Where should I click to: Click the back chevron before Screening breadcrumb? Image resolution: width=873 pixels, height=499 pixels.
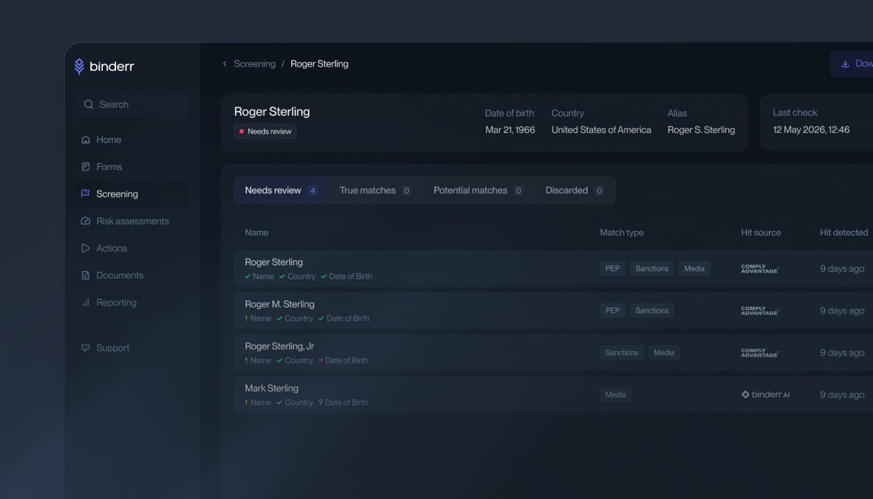[224, 64]
